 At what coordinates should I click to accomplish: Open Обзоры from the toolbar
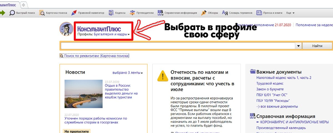tap(210, 13)
